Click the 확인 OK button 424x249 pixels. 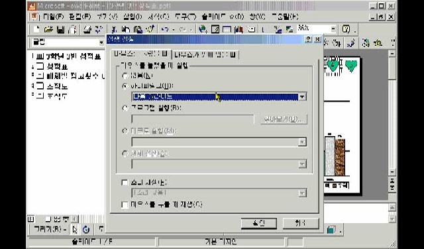259,224
